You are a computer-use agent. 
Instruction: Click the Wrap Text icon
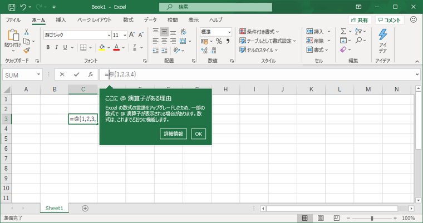(x=184, y=32)
